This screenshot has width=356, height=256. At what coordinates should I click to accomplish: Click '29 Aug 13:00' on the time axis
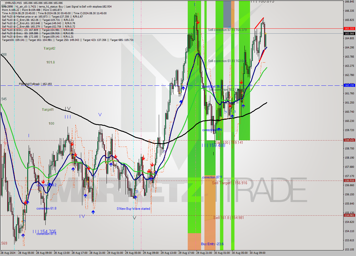click(x=169, y=253)
